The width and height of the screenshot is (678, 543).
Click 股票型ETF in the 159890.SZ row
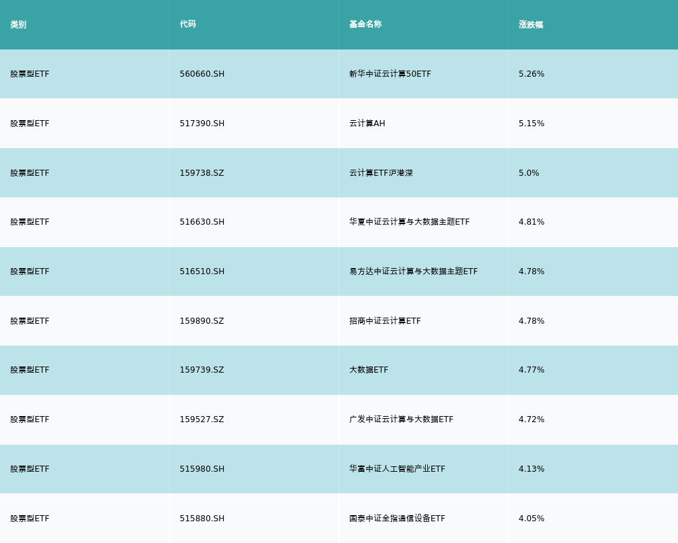click(30, 321)
